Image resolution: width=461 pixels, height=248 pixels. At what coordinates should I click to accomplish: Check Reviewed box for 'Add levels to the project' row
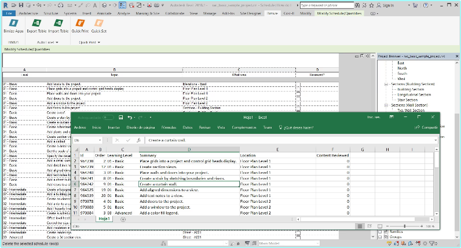(298, 85)
